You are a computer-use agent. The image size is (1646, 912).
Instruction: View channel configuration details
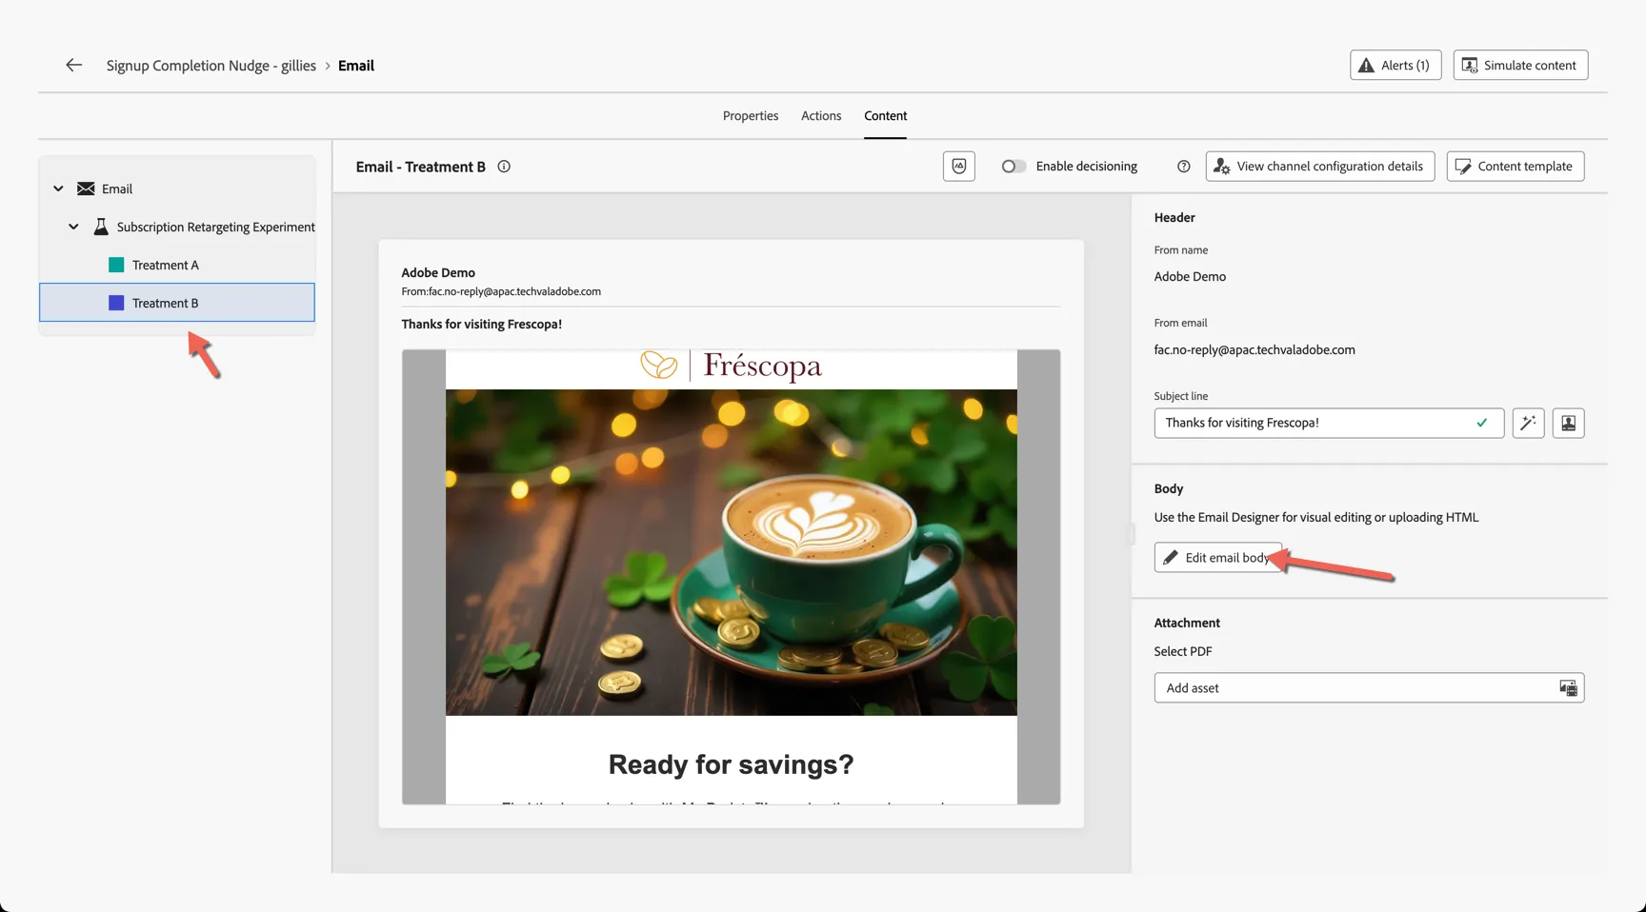click(x=1320, y=166)
